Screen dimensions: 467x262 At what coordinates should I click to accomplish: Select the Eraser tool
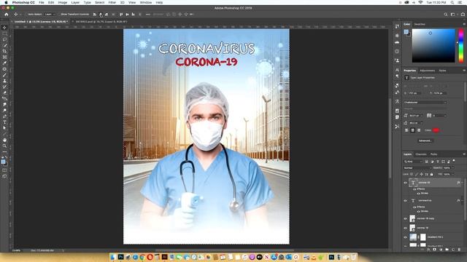click(4, 92)
